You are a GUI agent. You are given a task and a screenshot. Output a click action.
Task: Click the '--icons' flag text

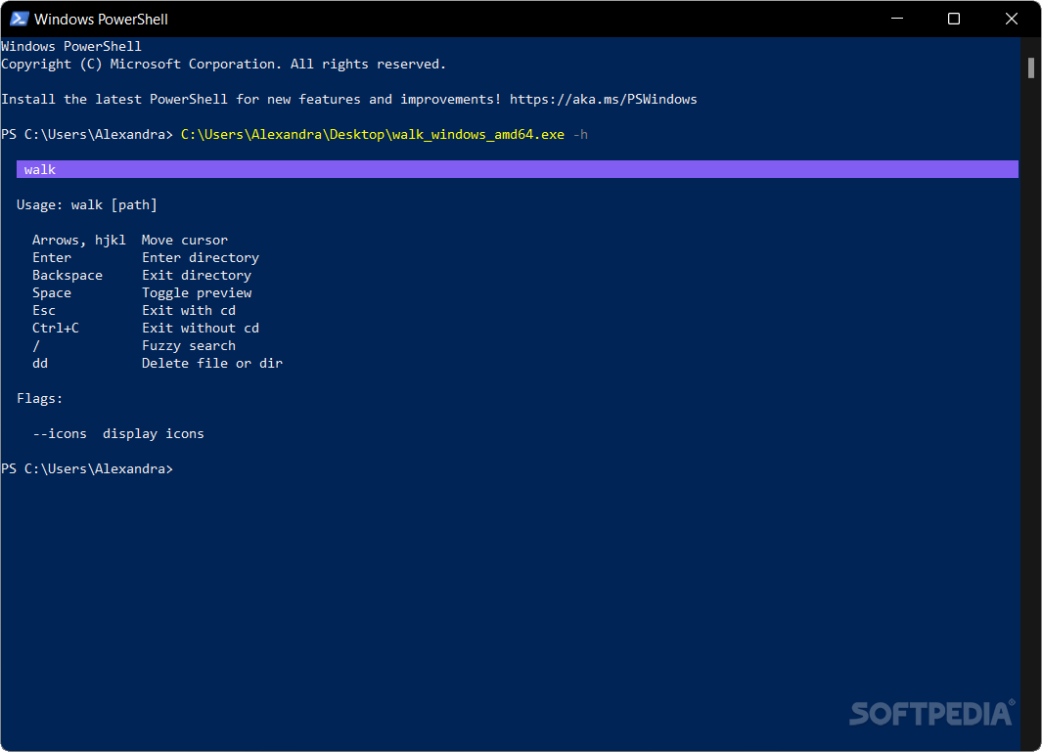(60, 434)
